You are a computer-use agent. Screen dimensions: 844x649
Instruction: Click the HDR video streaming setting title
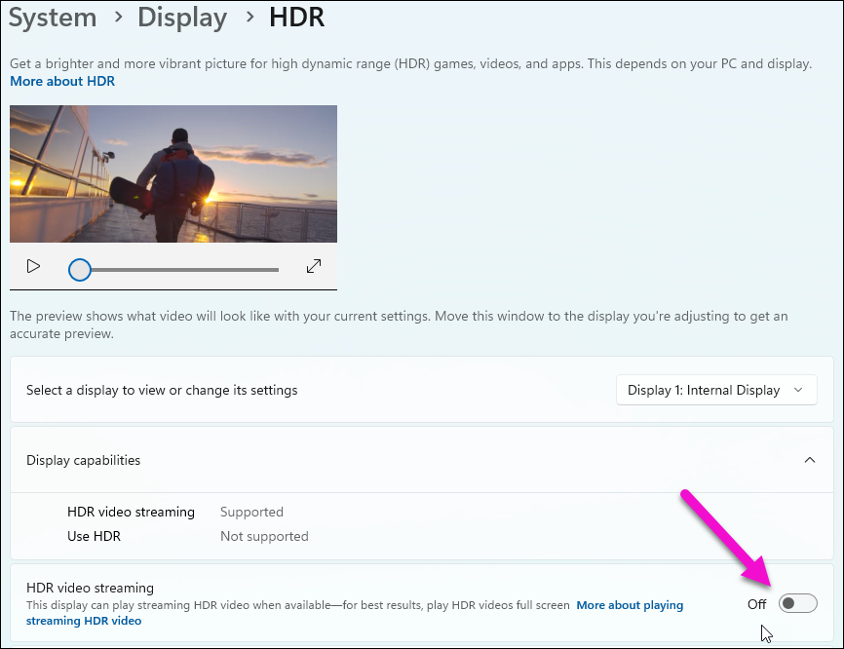90,588
